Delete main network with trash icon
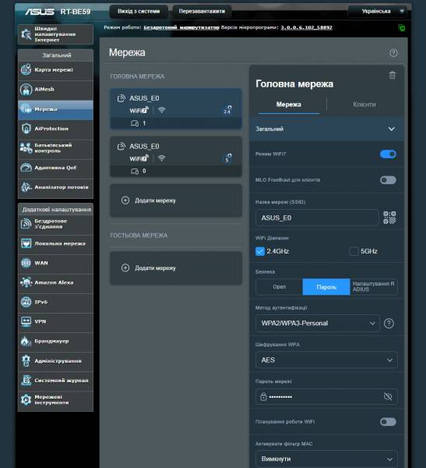The image size is (426, 468). tap(393, 75)
